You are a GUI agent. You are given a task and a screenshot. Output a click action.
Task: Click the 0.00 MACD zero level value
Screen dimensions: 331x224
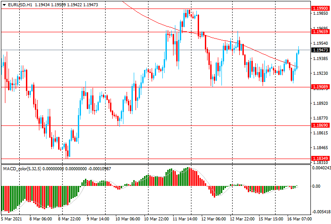tap(316, 186)
